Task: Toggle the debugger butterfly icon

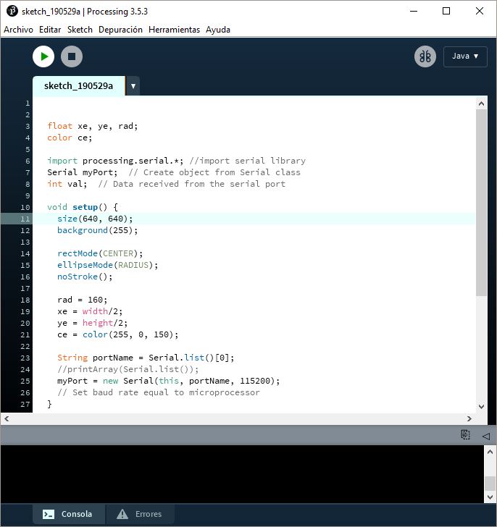Action: [x=425, y=56]
